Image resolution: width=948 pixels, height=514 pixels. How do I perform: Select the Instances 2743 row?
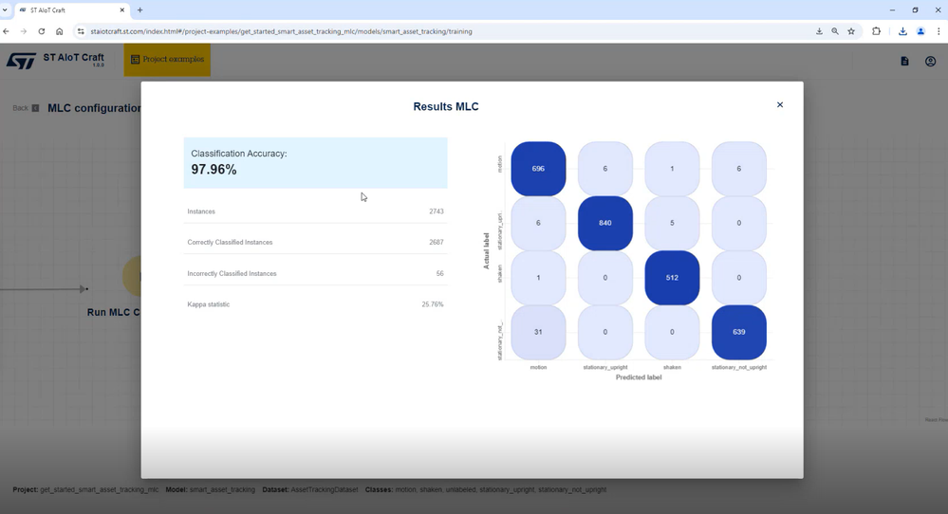pos(316,211)
